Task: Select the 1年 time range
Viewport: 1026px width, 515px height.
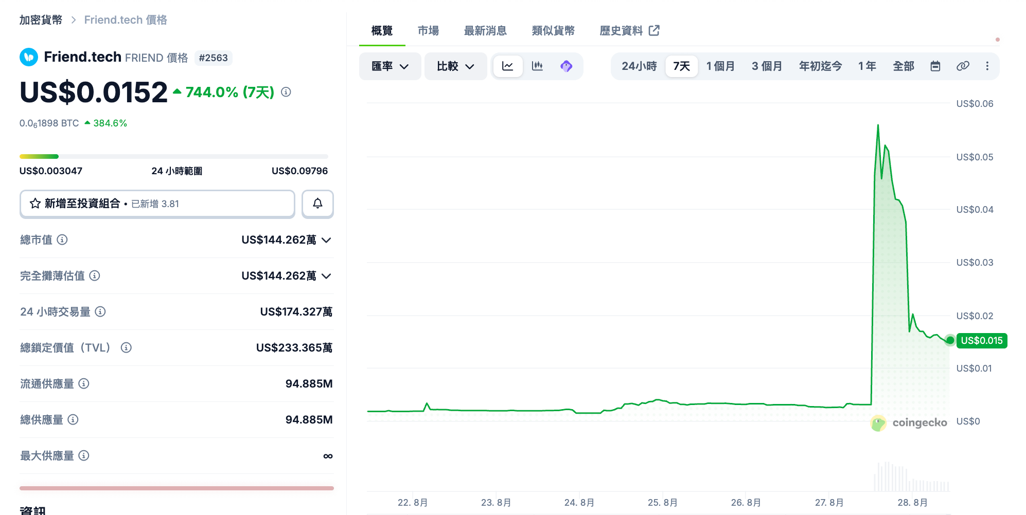Action: point(868,66)
